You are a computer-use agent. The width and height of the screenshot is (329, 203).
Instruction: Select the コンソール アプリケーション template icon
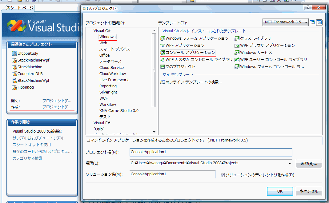pyautogui.click(x=162, y=52)
